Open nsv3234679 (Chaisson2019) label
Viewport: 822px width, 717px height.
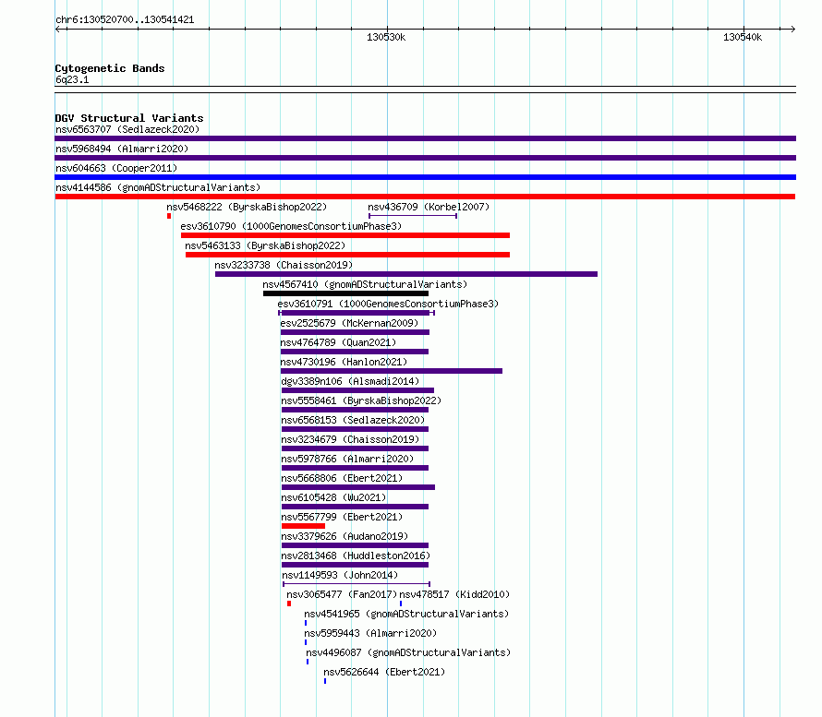pyautogui.click(x=350, y=439)
